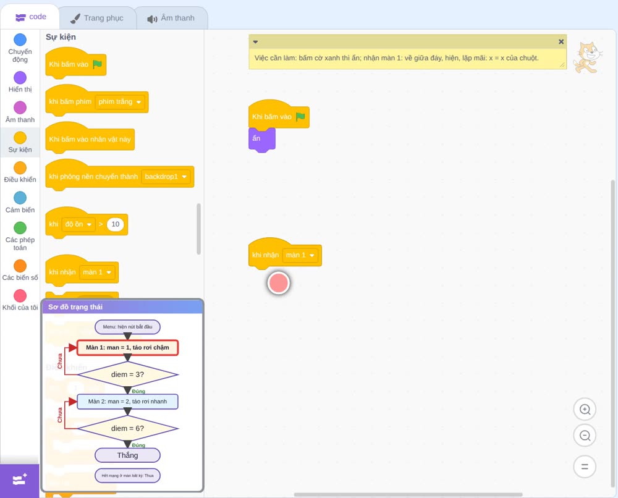The image size is (618, 498).
Task: Close the yellow comment note
Action: pos(561,42)
